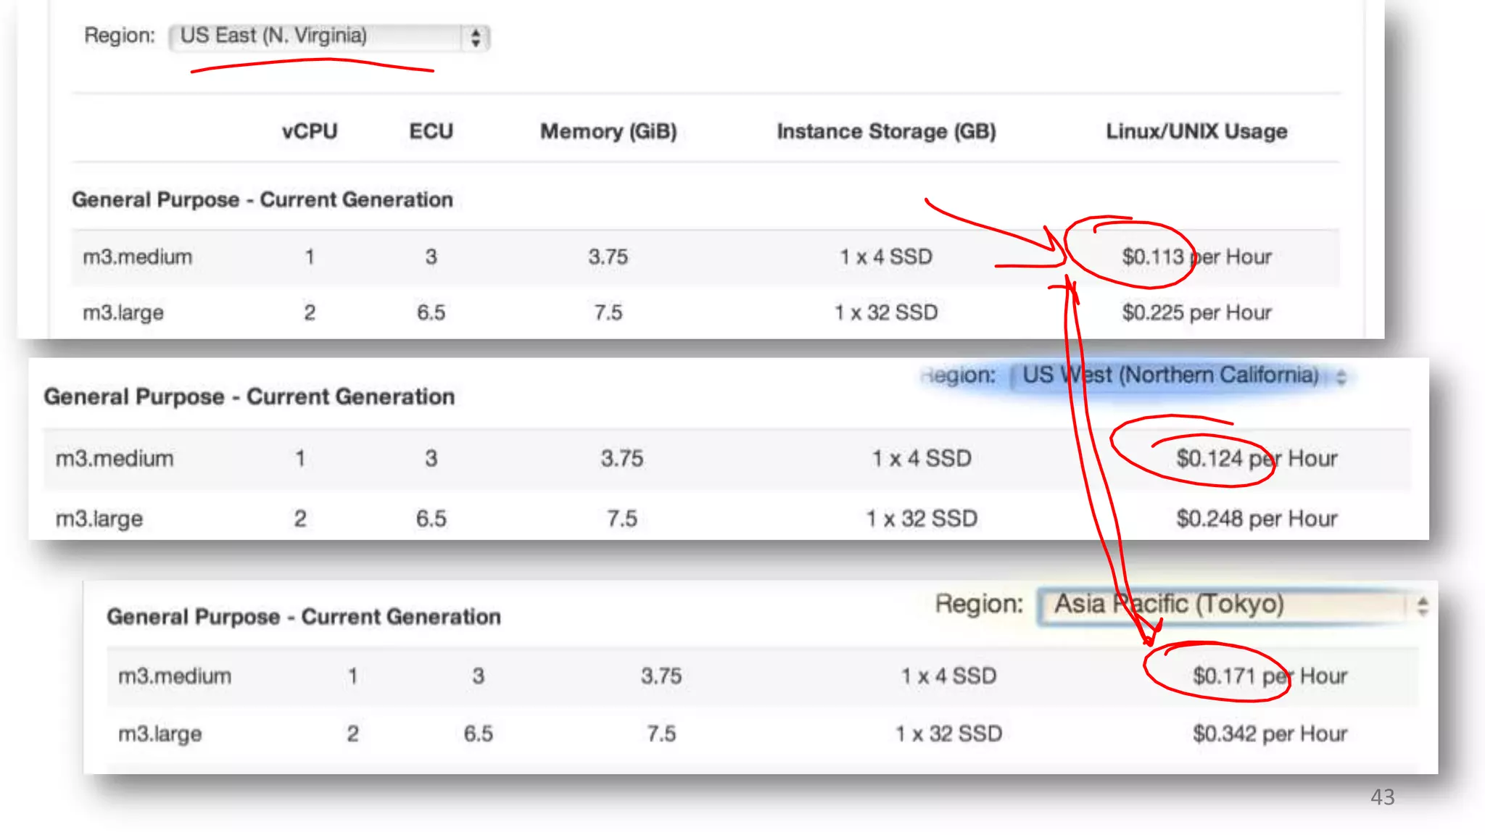
Task: Click the Asia Pacific dropdown stepper arrows
Action: coord(1422,606)
